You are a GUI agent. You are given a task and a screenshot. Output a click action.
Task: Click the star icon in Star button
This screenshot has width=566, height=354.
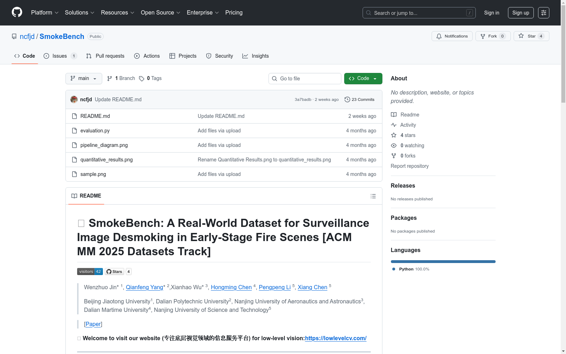tap(521, 36)
